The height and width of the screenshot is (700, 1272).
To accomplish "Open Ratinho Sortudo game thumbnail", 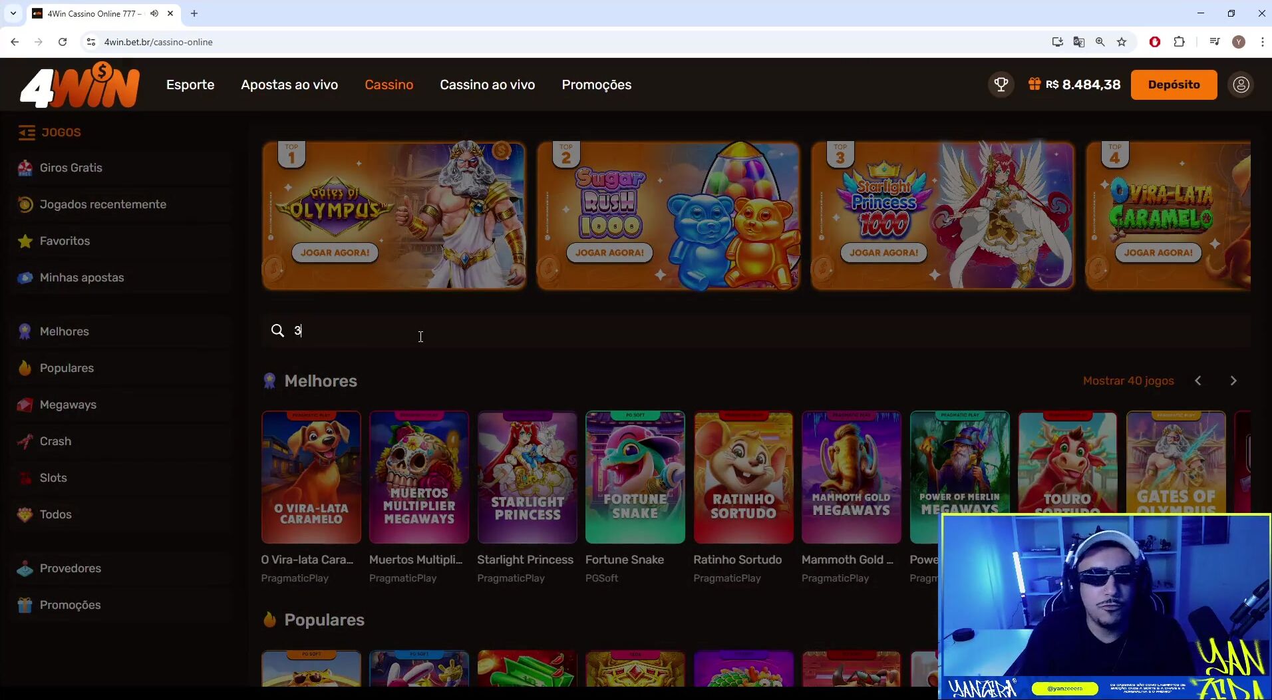I will click(x=743, y=477).
